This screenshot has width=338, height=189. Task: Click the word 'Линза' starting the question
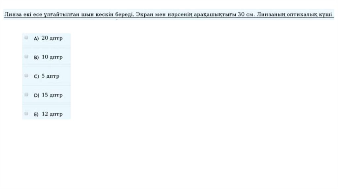pyautogui.click(x=13, y=14)
